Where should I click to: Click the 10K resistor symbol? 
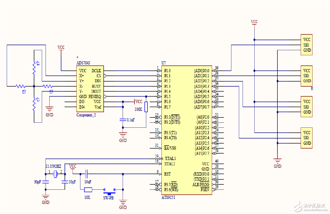88,190
